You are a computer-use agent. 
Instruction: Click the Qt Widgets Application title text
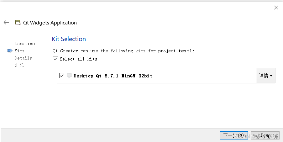point(50,23)
